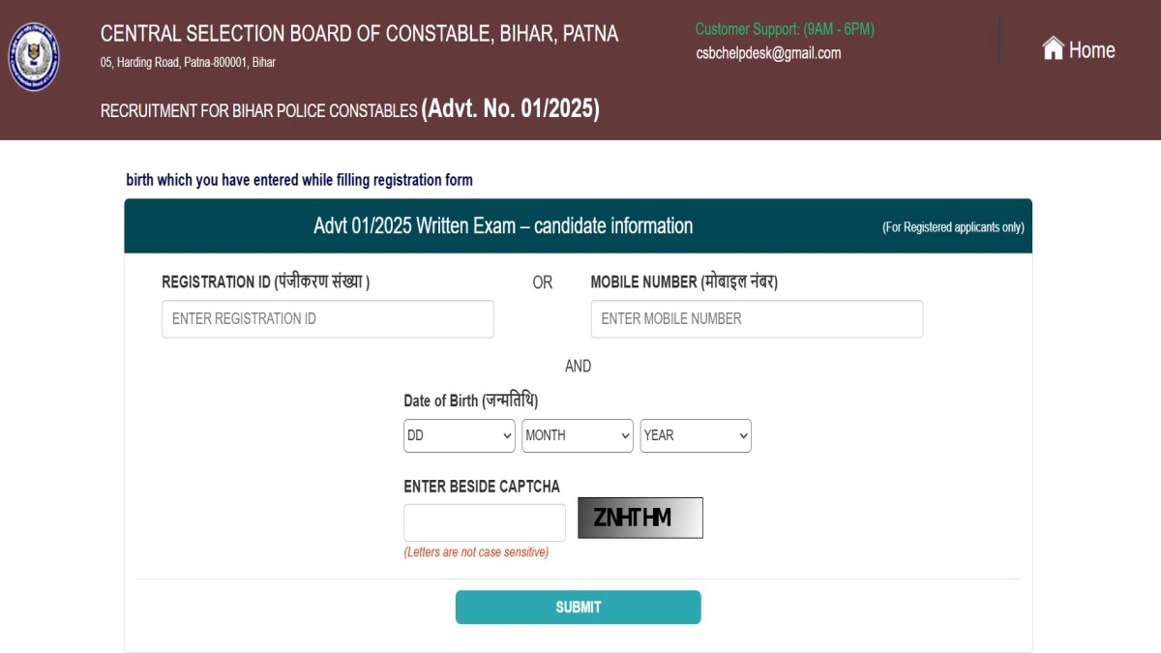
Task: Click the Central Selection Board header title
Action: click(x=359, y=34)
